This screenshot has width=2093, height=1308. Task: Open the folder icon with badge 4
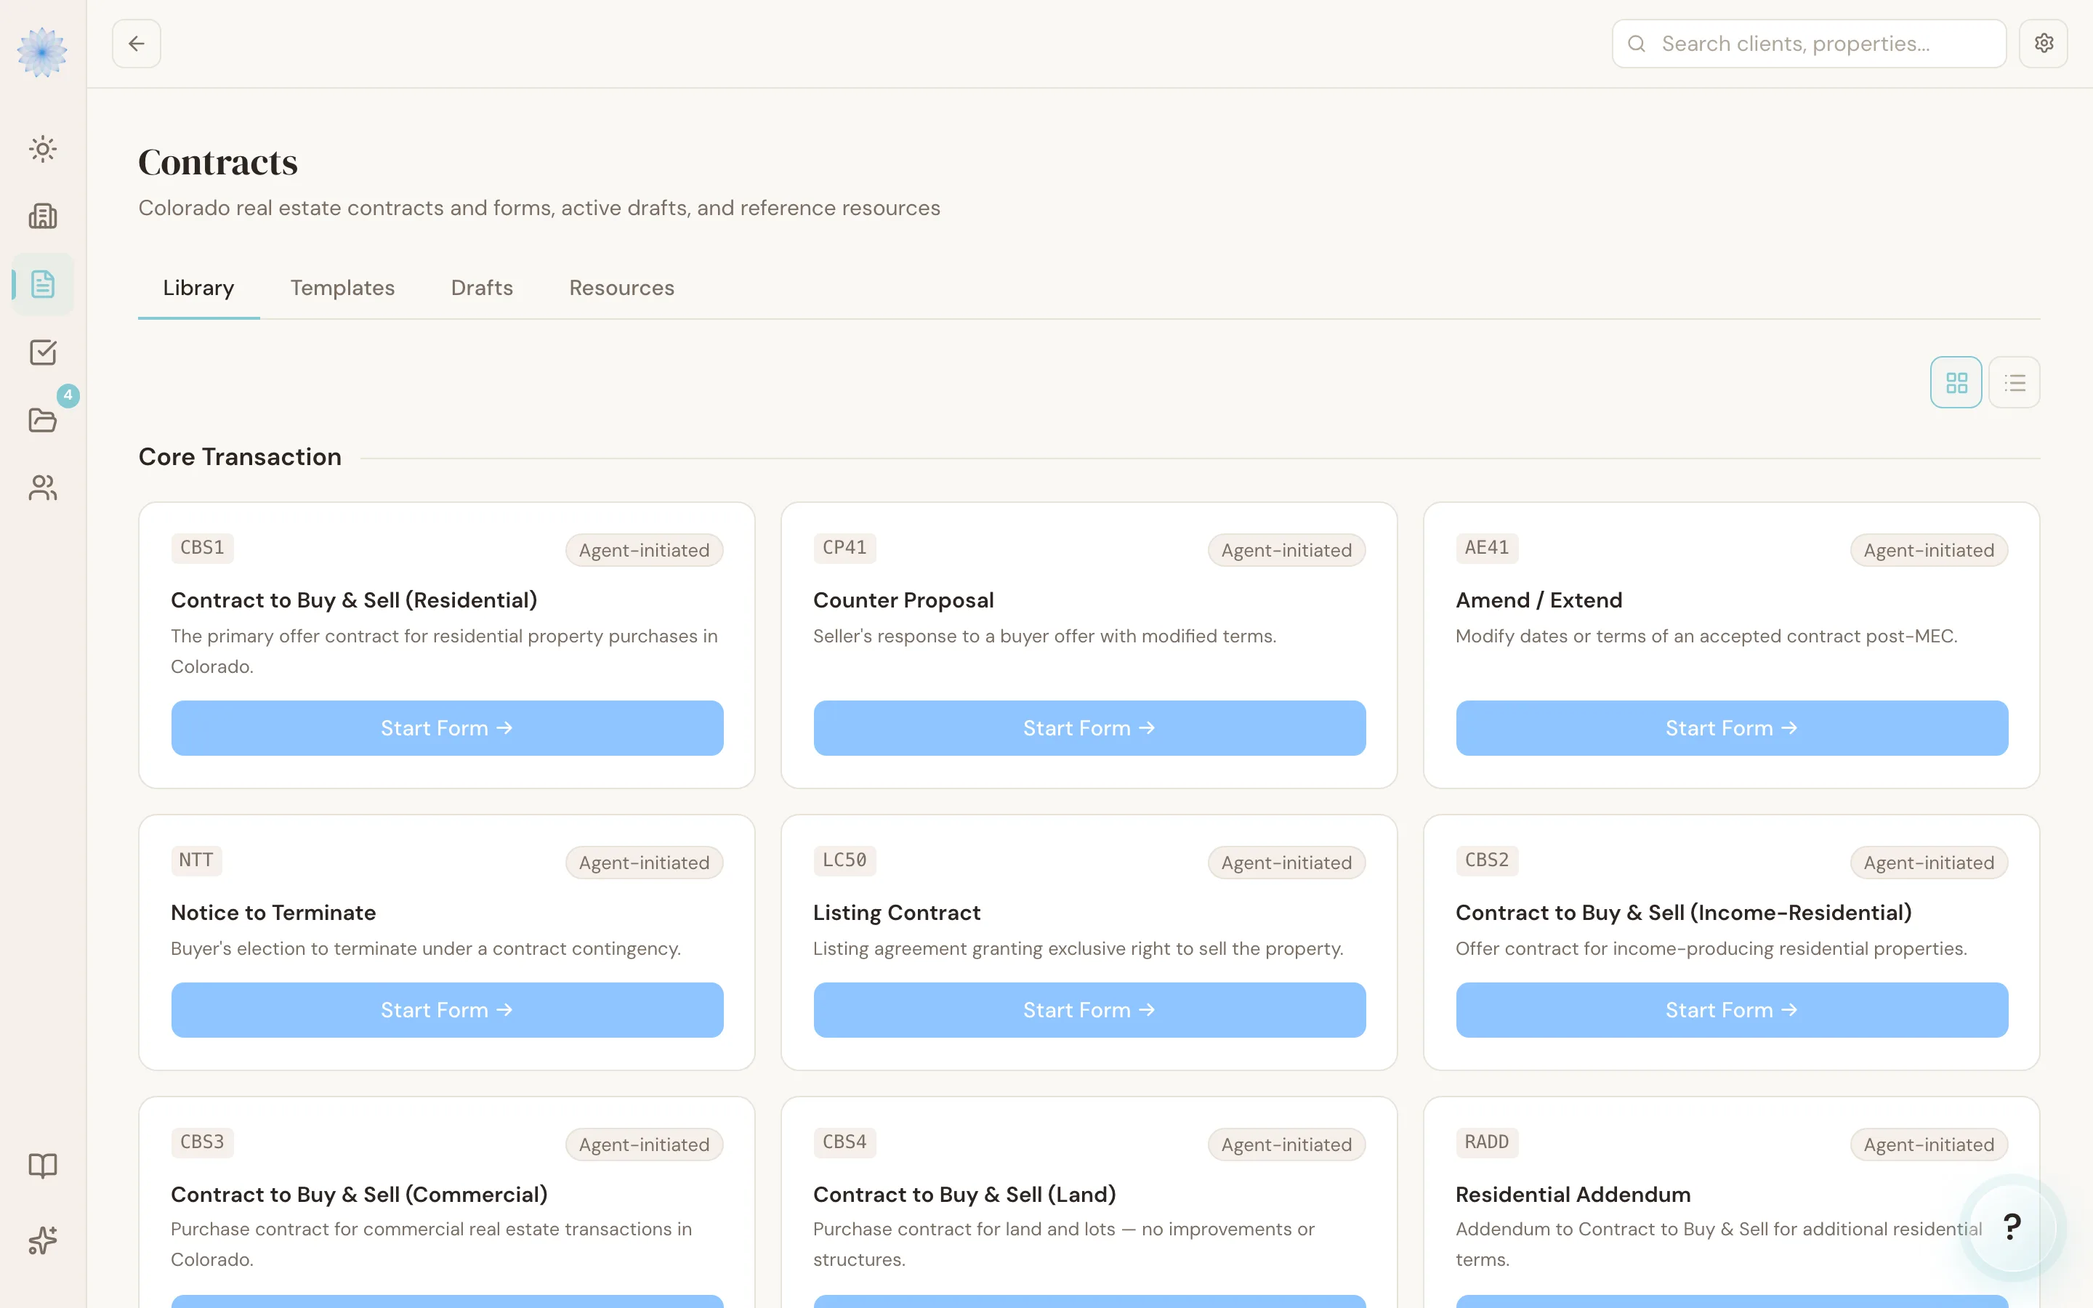pos(42,419)
